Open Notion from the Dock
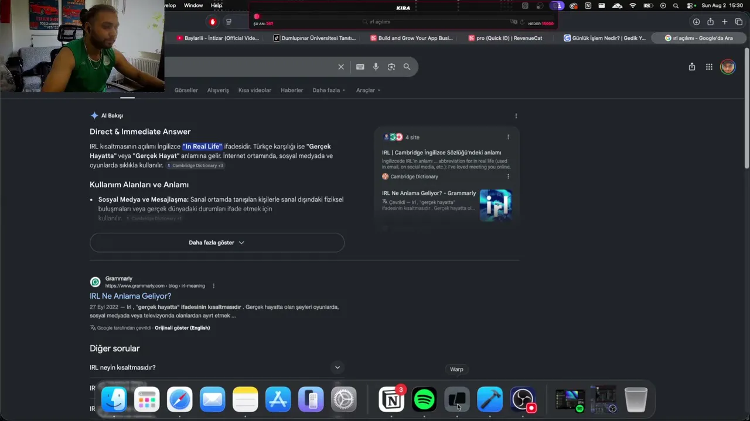750x421 pixels. coord(391,400)
